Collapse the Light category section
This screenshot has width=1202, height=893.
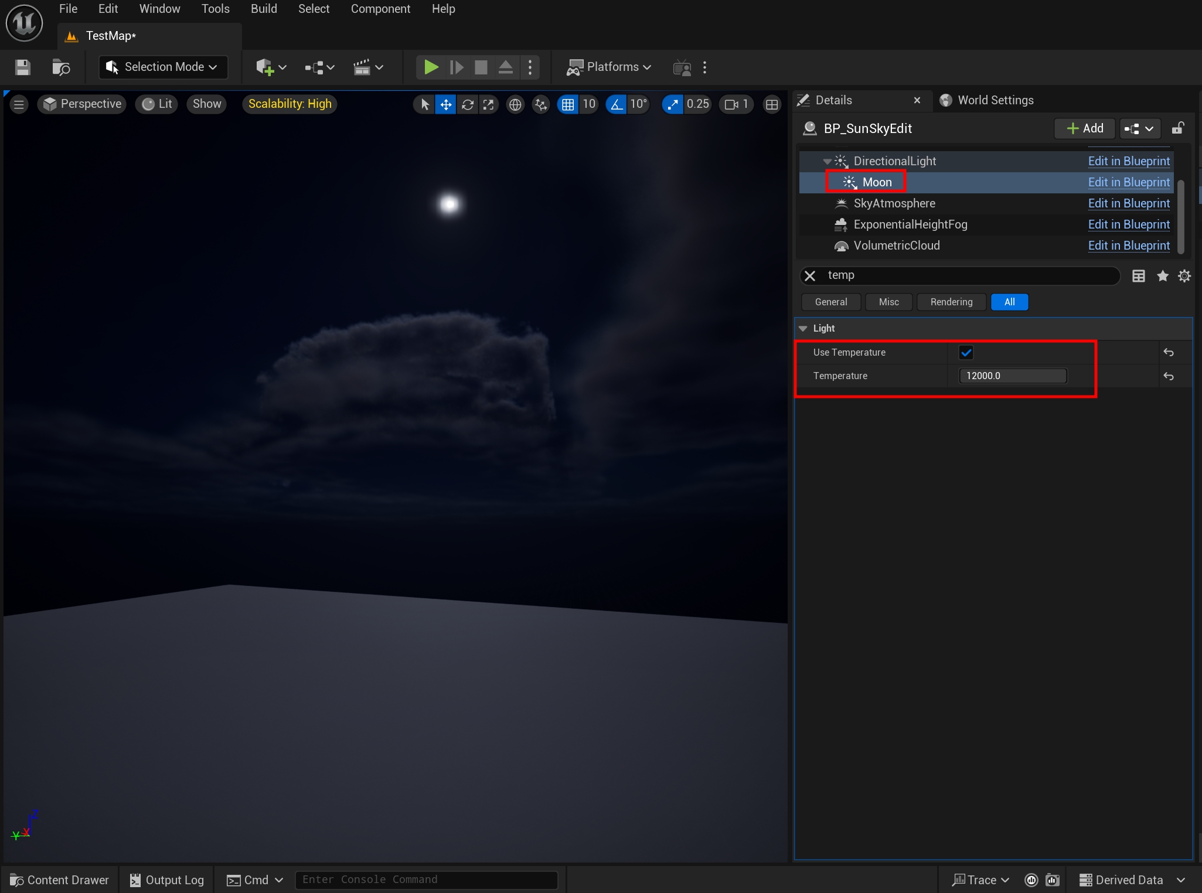click(803, 329)
